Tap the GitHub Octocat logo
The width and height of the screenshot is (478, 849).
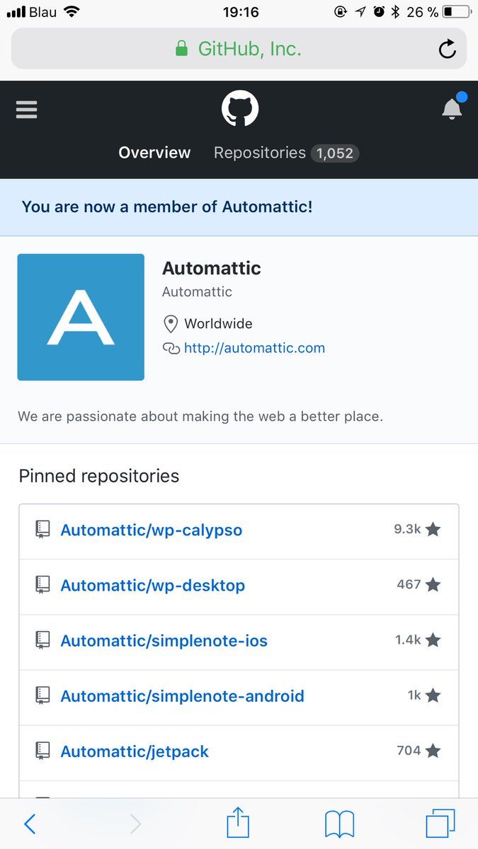239,110
